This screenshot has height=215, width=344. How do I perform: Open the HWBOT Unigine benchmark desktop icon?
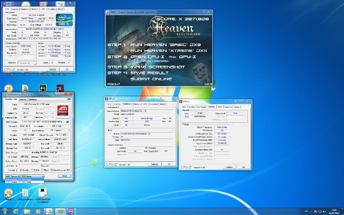pos(43,195)
